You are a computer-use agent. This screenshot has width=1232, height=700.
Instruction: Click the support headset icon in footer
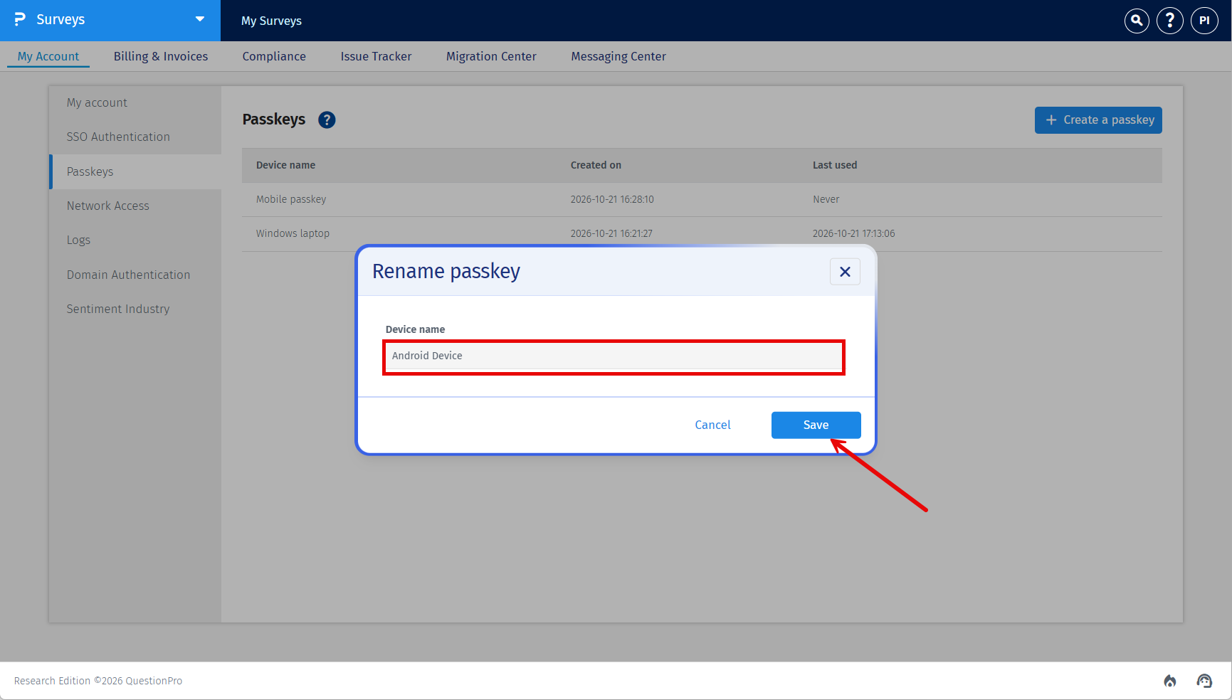[1204, 681]
